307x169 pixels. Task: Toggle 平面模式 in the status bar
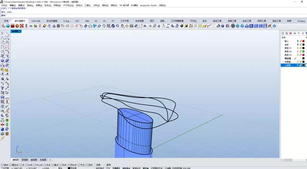(x=116, y=168)
